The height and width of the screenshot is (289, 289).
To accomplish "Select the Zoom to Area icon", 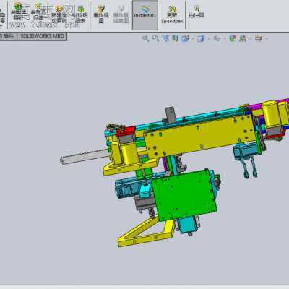I will (x=155, y=38).
